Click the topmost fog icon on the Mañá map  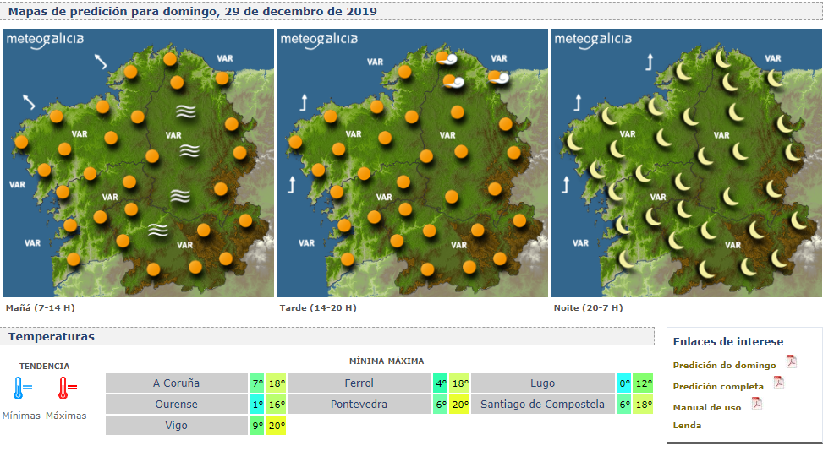(186, 111)
